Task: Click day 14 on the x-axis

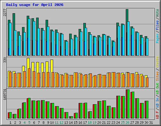Action: (71, 123)
